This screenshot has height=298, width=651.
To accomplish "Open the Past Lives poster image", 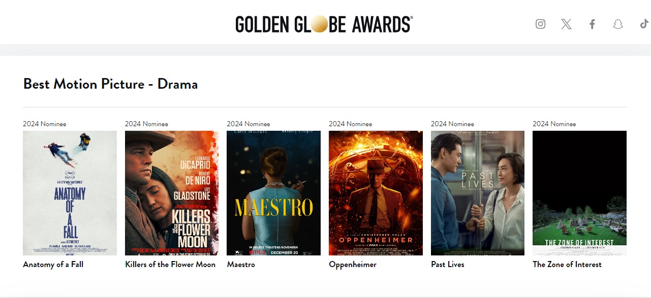I will (478, 193).
